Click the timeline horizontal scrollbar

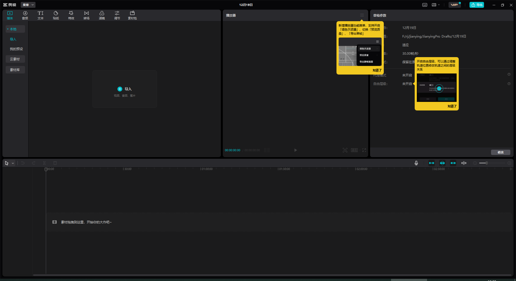pos(272,275)
